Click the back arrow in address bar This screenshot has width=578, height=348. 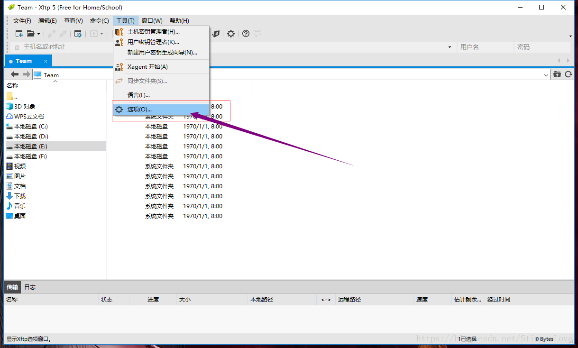(x=15, y=74)
